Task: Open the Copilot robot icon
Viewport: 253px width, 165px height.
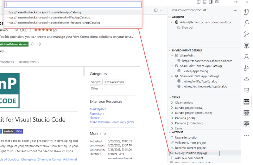Action: pyautogui.click(x=246, y=79)
